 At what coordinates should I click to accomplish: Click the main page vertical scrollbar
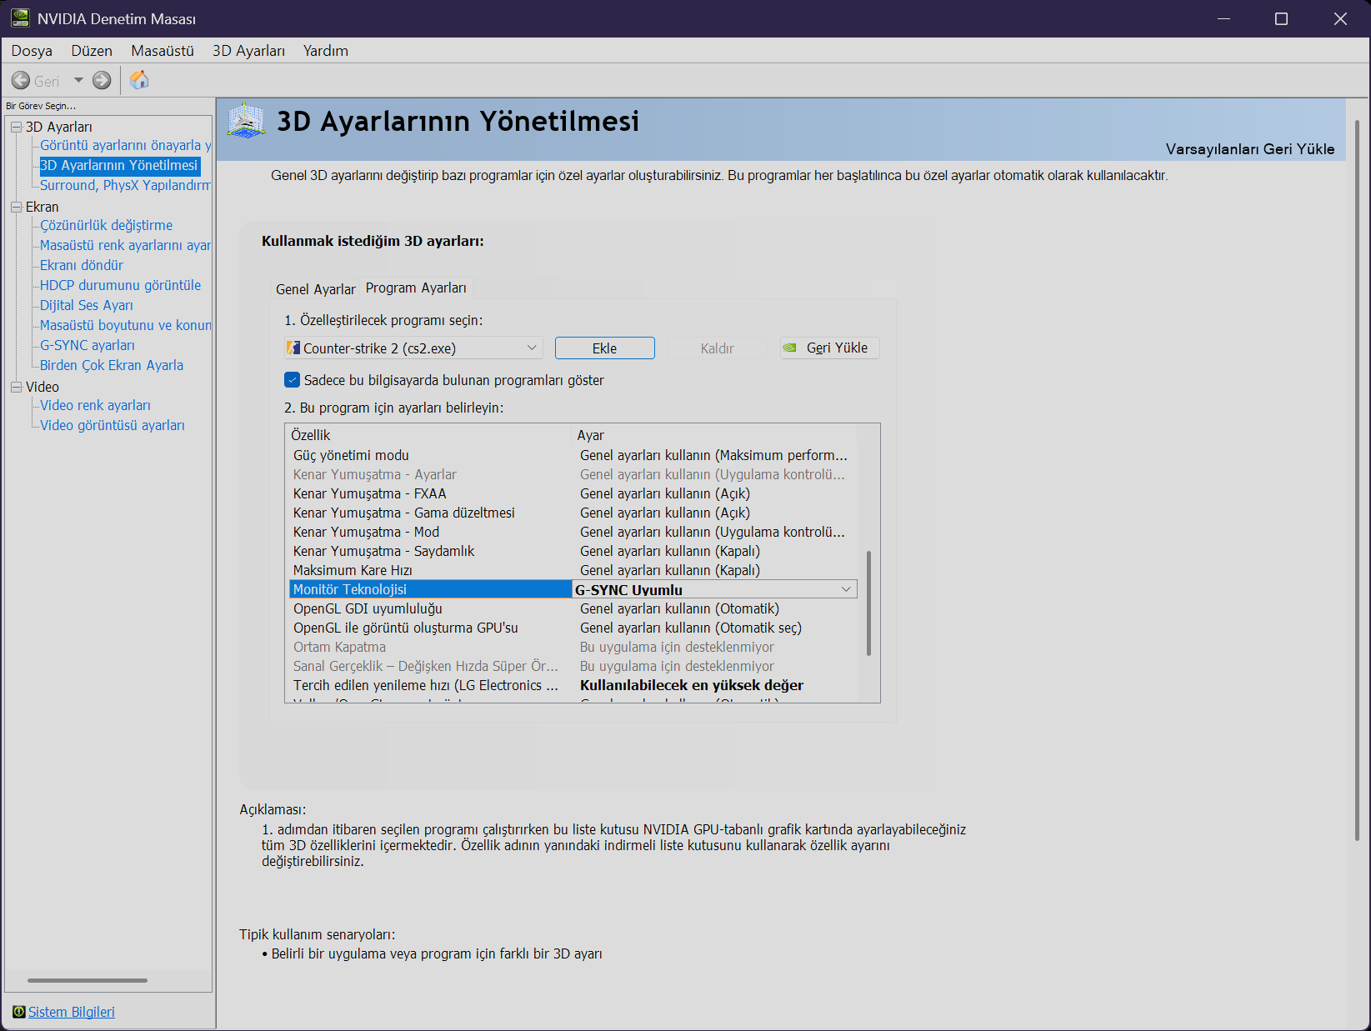(x=1357, y=479)
